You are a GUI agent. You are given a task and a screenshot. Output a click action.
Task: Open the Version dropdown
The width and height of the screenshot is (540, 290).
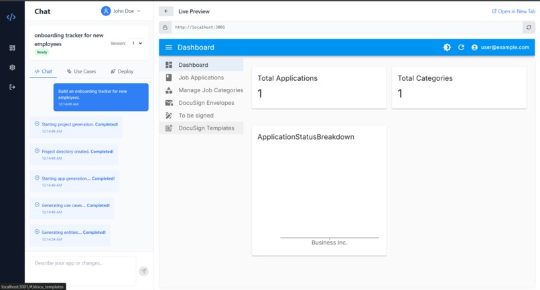(x=136, y=43)
